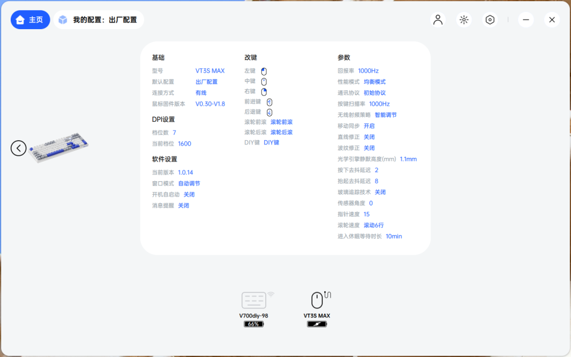Click the mouse icon next to 左键

[x=263, y=71]
